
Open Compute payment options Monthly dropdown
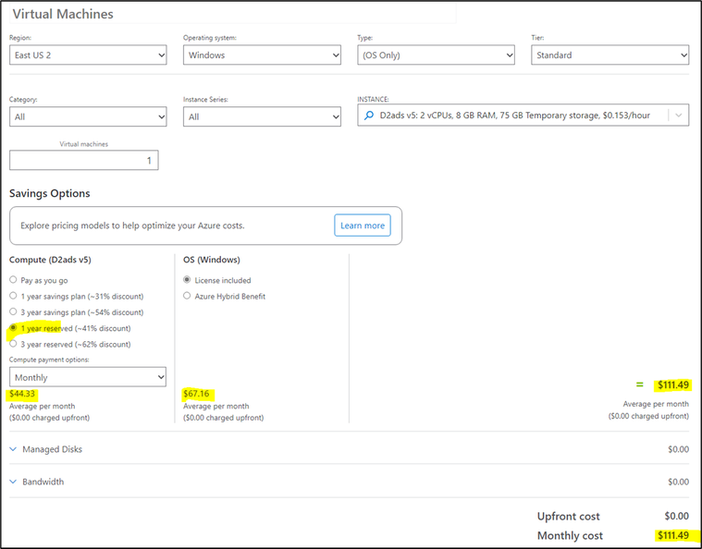tap(88, 377)
